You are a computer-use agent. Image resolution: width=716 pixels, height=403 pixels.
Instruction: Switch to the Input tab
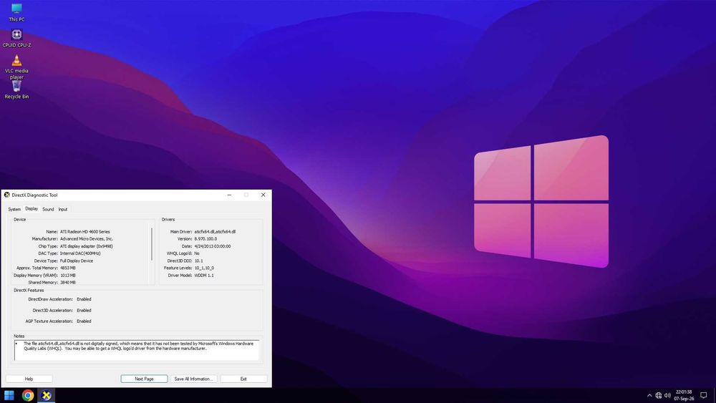[62, 210]
